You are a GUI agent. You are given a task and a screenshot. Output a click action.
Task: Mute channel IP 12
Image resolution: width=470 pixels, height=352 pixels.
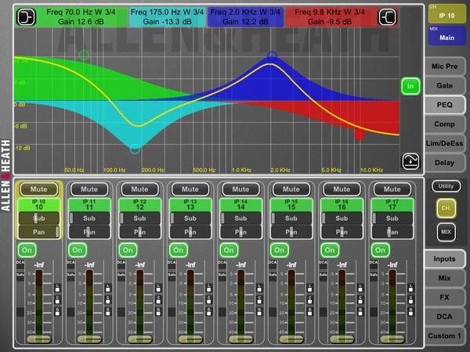coord(139,189)
